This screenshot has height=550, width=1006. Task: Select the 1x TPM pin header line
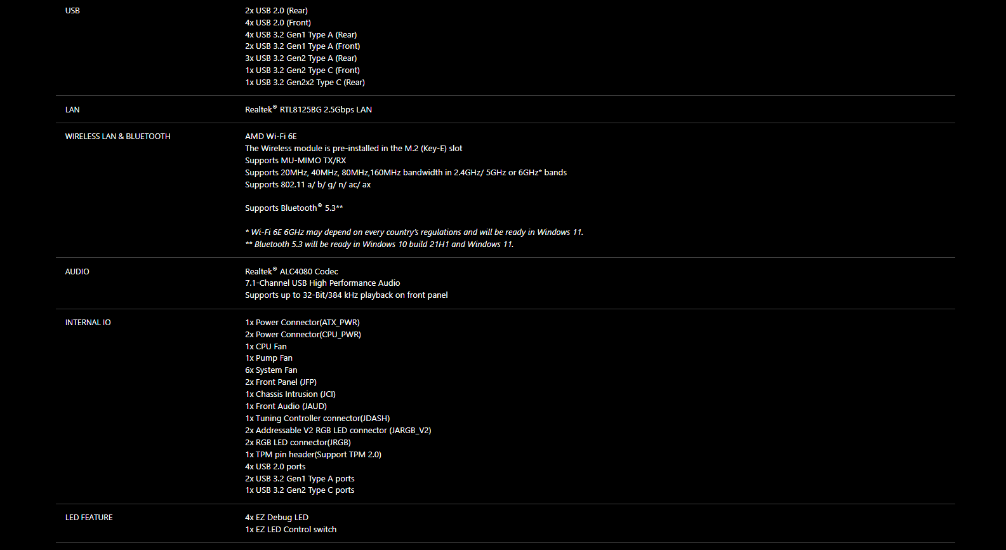point(313,455)
